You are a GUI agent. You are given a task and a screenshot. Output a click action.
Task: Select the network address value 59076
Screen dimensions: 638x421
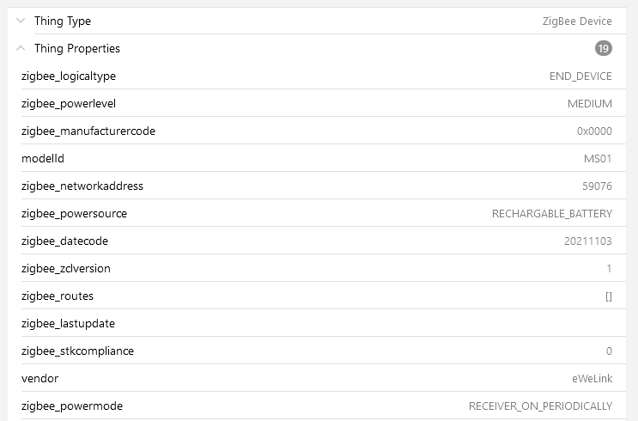tap(597, 186)
